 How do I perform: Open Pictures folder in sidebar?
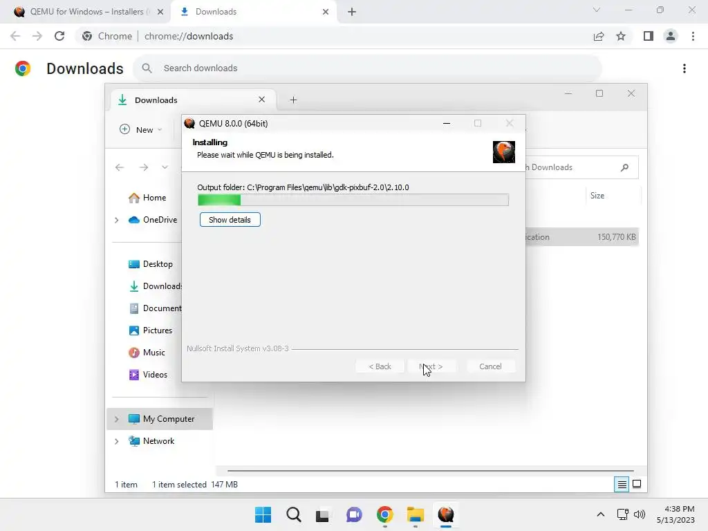(x=150, y=330)
